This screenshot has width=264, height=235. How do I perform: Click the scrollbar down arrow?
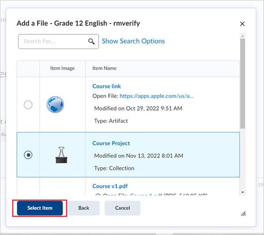pyautogui.click(x=242, y=192)
